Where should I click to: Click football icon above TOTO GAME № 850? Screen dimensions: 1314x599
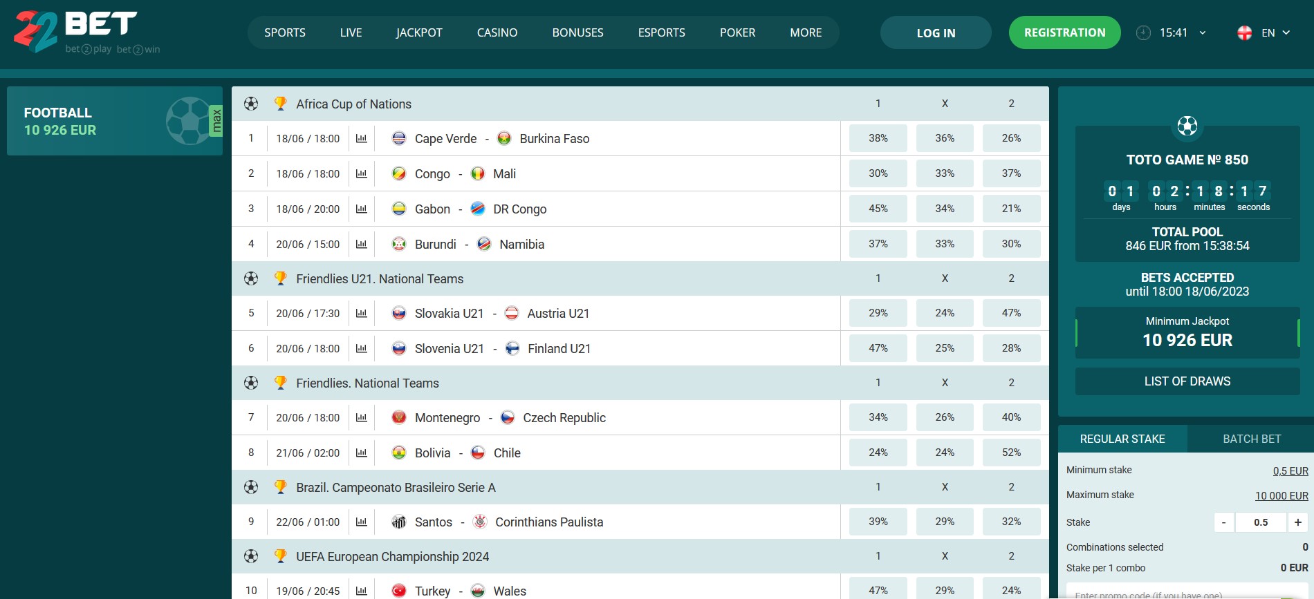1187,126
